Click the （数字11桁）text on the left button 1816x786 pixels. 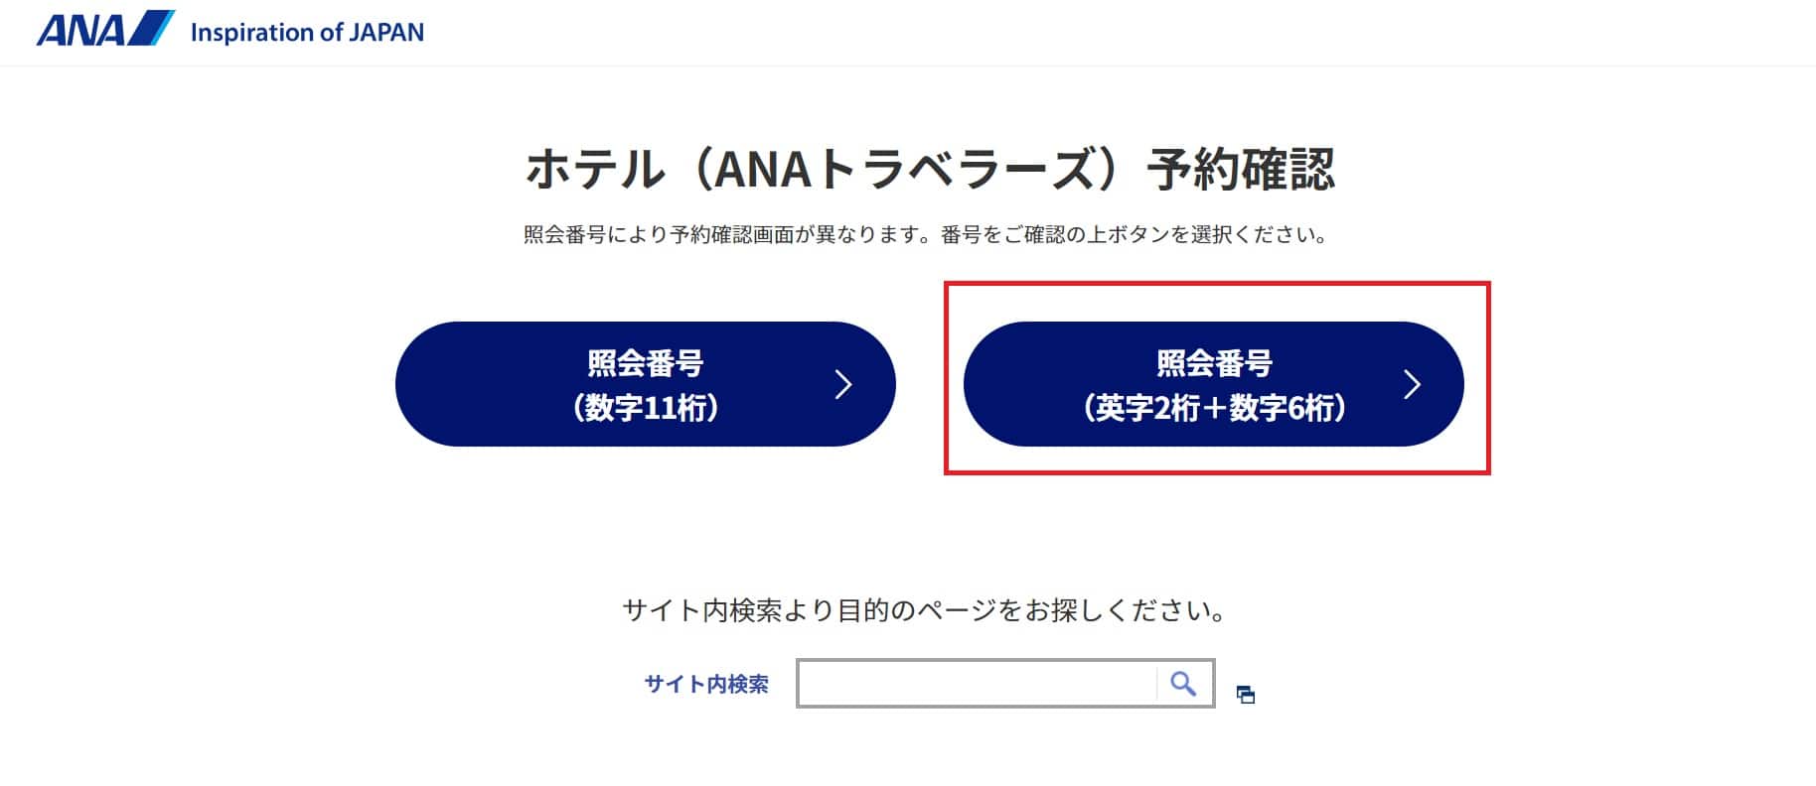pos(646,407)
